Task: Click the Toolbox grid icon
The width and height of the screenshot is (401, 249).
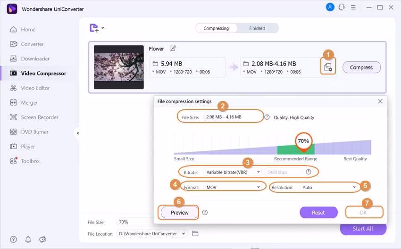Action: [13, 161]
